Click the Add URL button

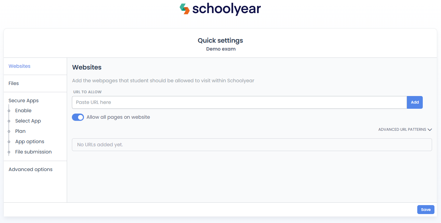coord(415,102)
